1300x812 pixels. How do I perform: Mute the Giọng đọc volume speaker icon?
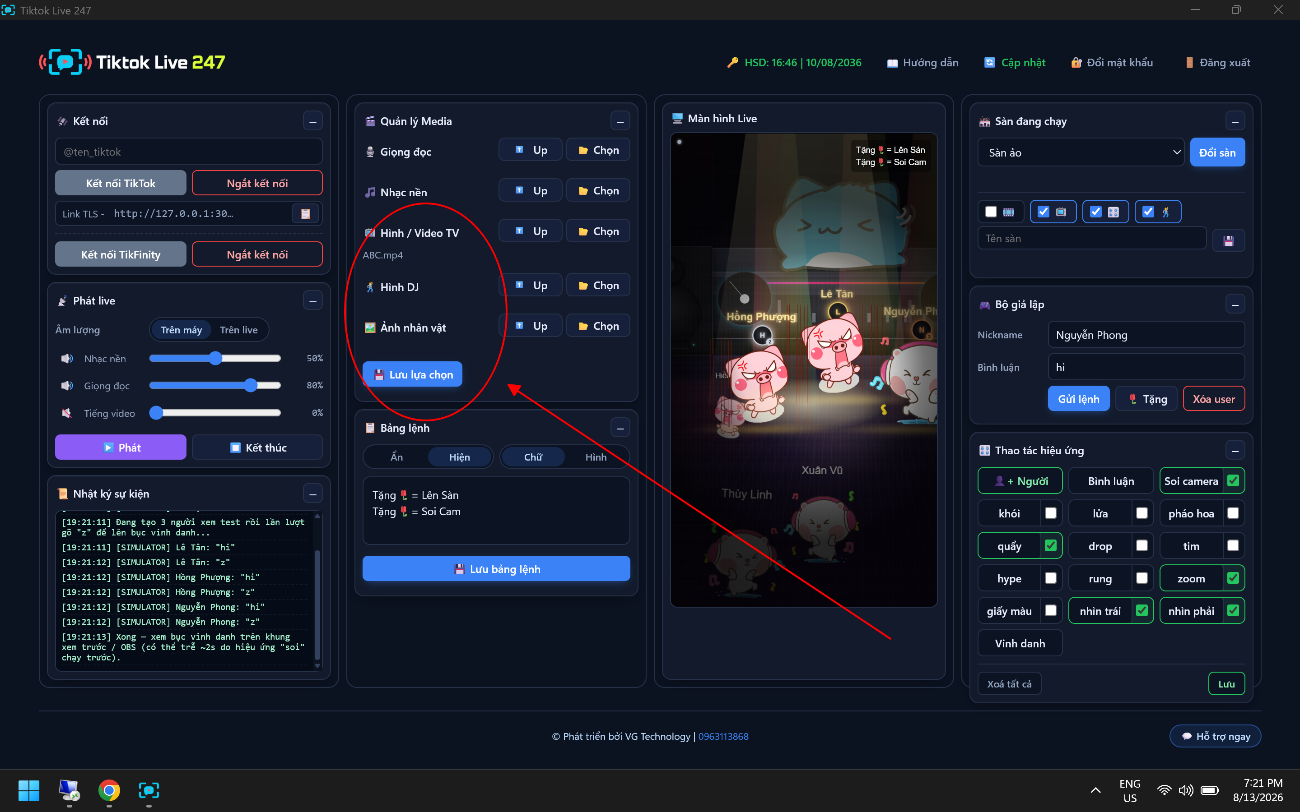[67, 386]
